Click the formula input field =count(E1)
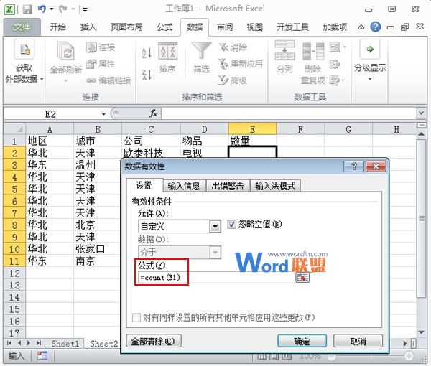 coord(217,277)
